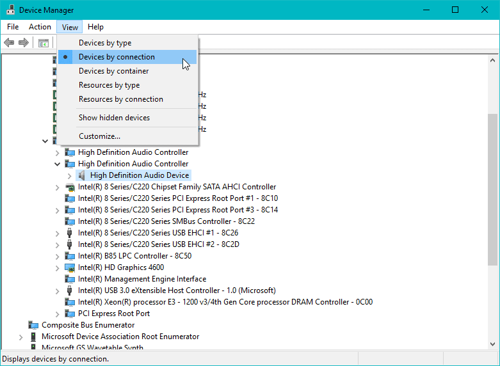
Task: Click the scrollbar down arrow
Action: point(492,344)
